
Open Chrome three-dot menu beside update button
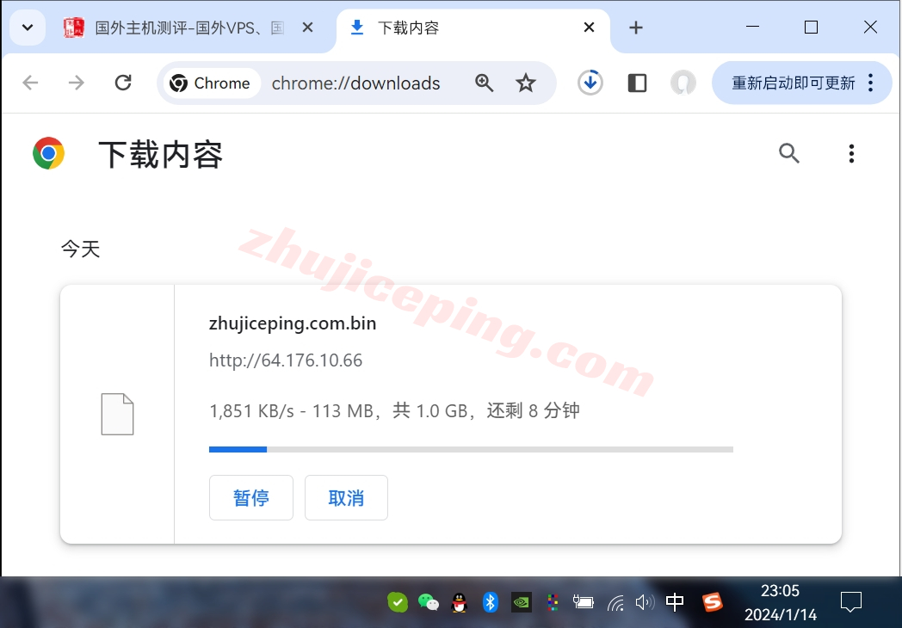(x=871, y=83)
